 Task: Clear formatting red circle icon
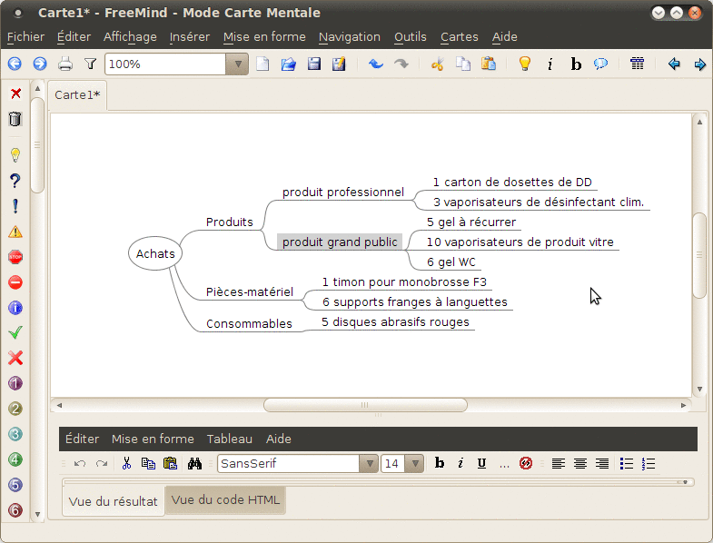pos(526,463)
